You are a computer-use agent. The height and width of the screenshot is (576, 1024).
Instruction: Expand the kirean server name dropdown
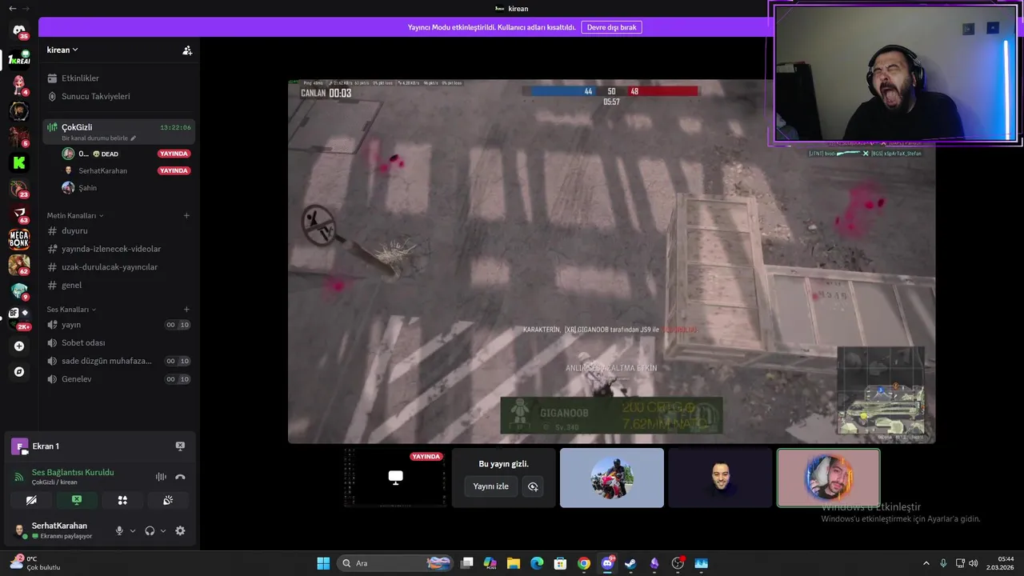62,50
